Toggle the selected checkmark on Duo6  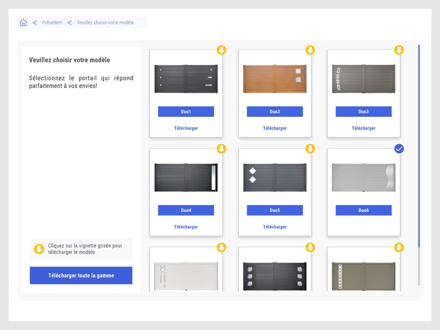[x=399, y=149]
